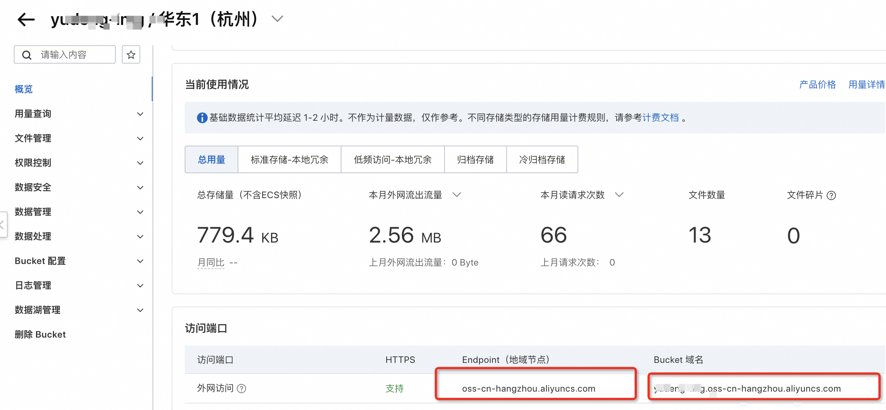Click the 月同比 dotted-underline label
This screenshot has width=886, height=410.
211,262
